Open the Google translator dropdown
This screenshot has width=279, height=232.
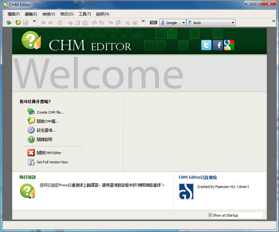[x=173, y=23]
